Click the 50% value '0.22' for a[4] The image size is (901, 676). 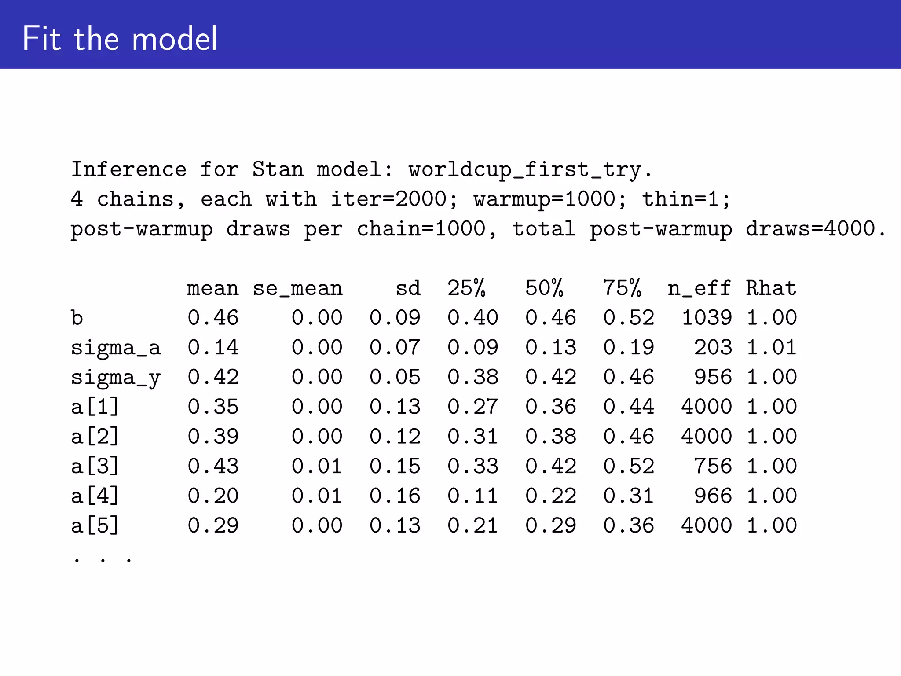(x=551, y=496)
